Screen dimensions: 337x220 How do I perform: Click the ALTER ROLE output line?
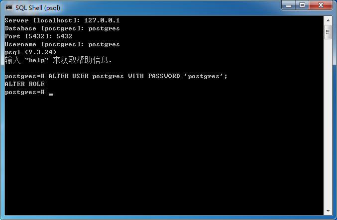tap(25, 84)
